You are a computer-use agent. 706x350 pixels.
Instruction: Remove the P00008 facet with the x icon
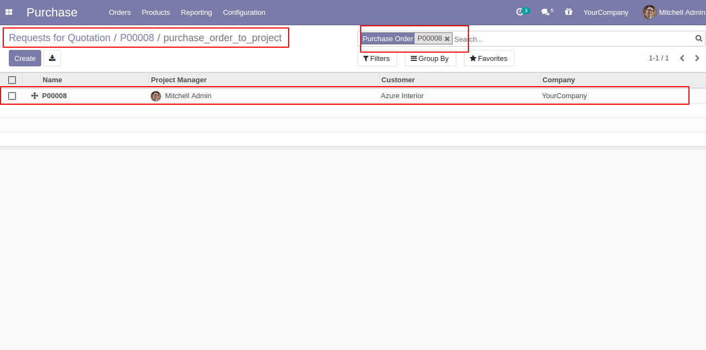click(x=447, y=38)
